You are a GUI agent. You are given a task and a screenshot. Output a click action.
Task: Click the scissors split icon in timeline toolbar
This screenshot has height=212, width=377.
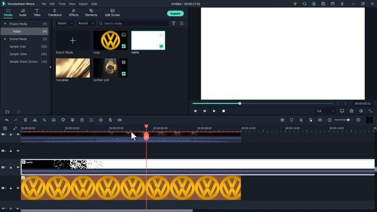click(x=35, y=120)
